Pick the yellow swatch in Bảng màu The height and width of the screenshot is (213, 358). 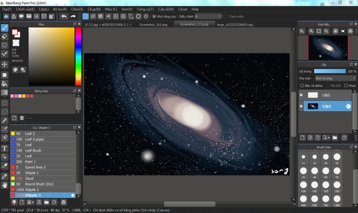(x=24, y=96)
